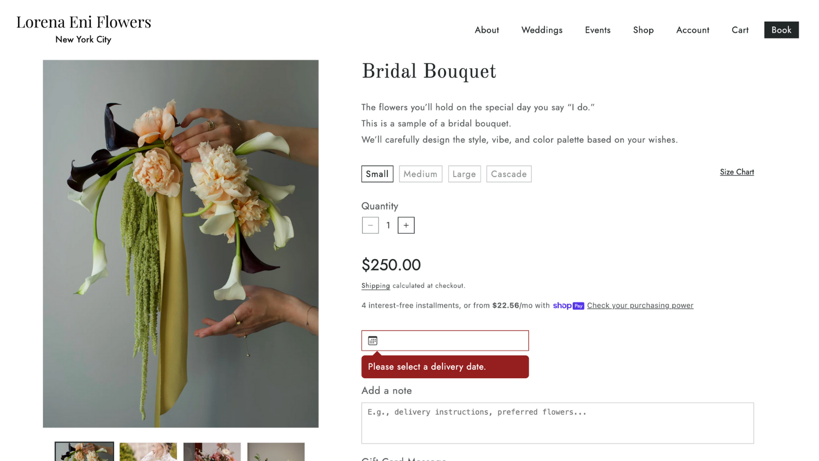Open the Weddings menu item

point(542,30)
